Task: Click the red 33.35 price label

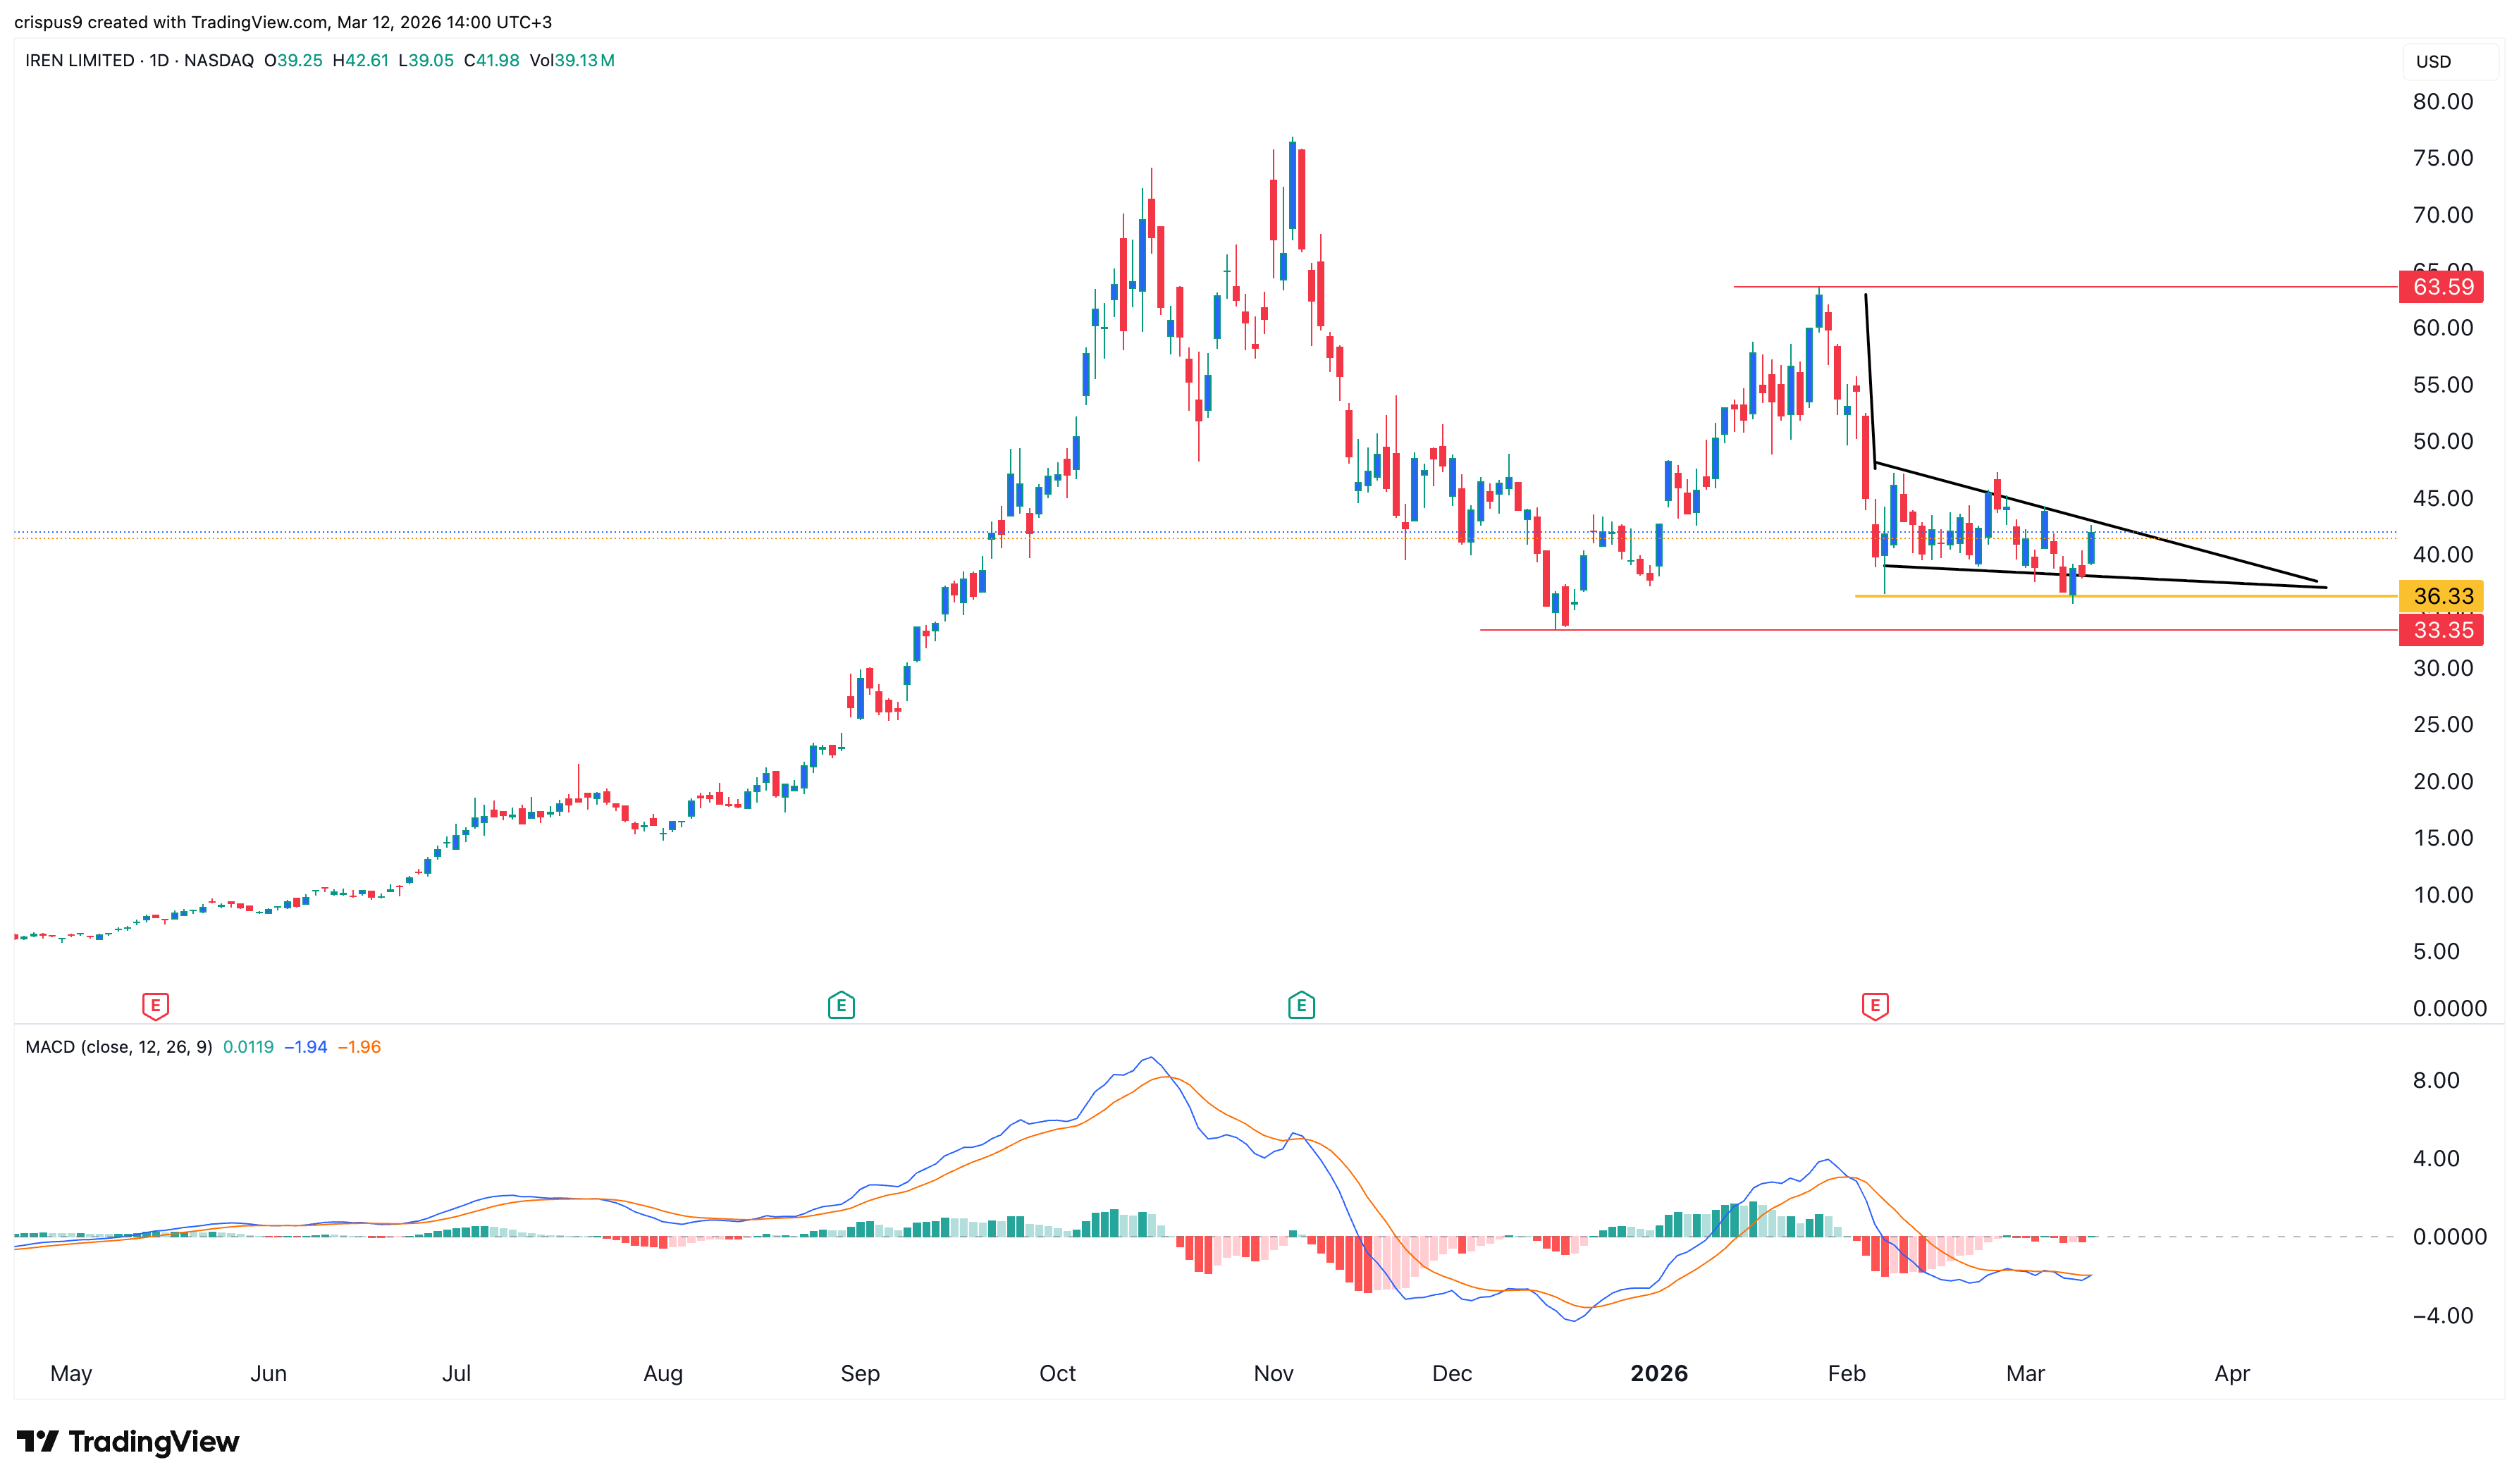Action: 2441,630
